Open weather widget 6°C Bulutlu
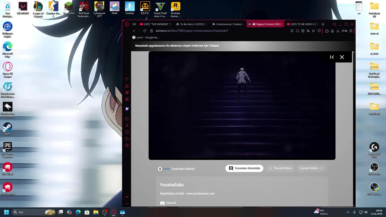The height and width of the screenshot is (217, 386). point(321,212)
